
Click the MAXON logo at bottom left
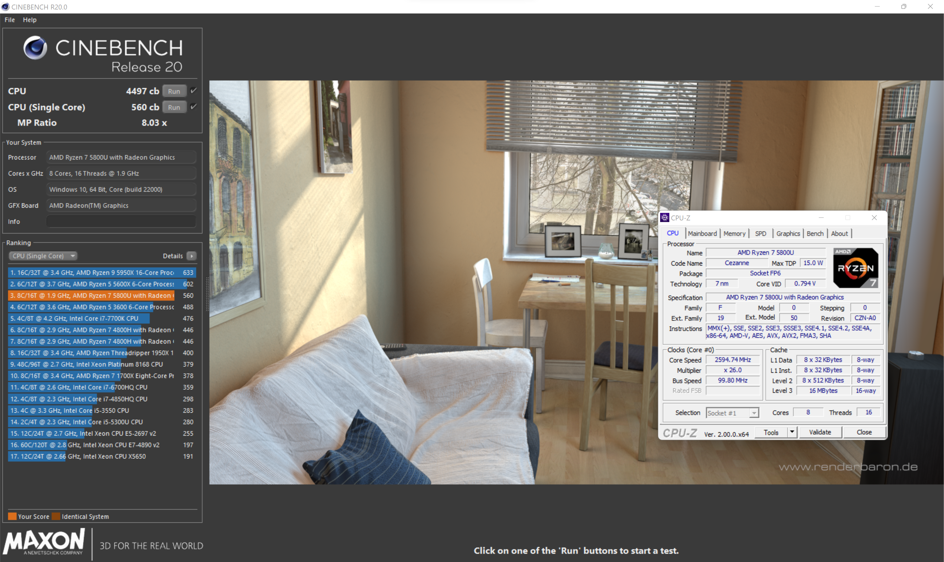coord(44,542)
